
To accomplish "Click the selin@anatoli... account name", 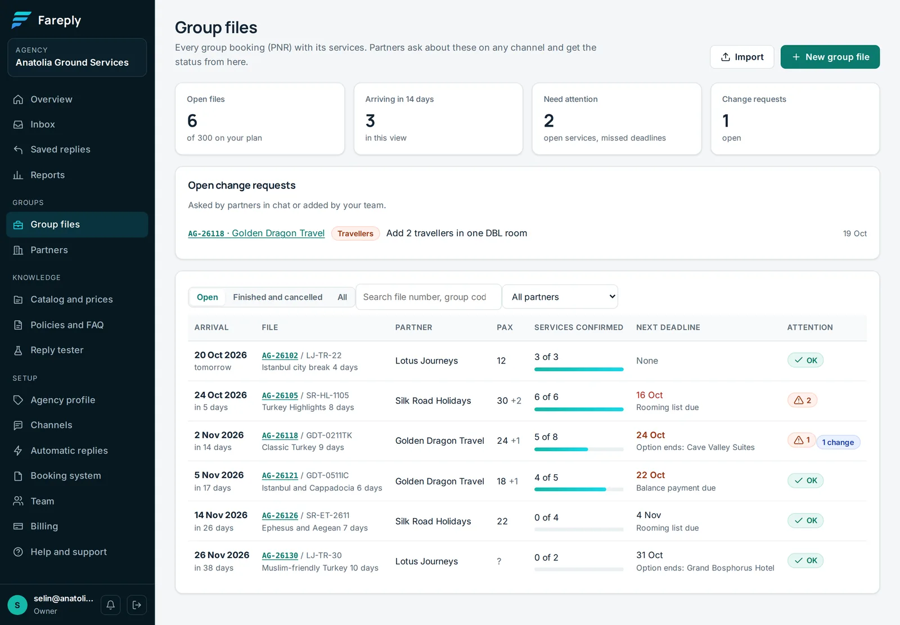I will click(x=64, y=599).
